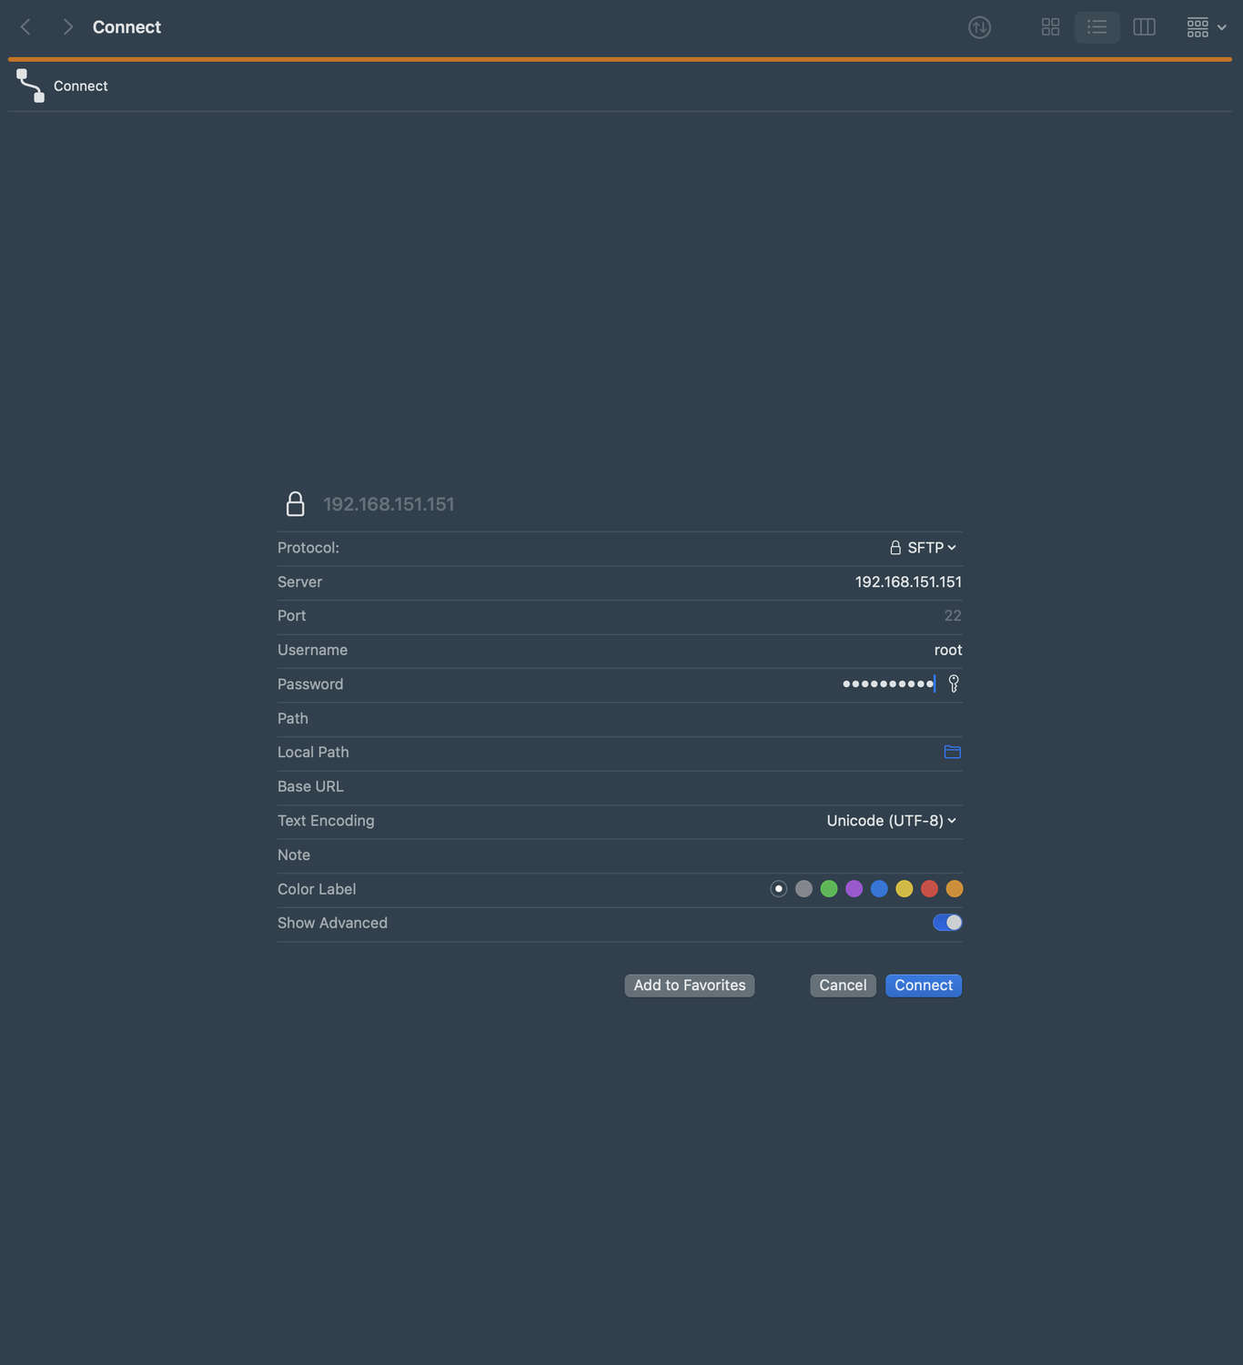Select the green color label
This screenshot has width=1243, height=1365.
point(829,889)
